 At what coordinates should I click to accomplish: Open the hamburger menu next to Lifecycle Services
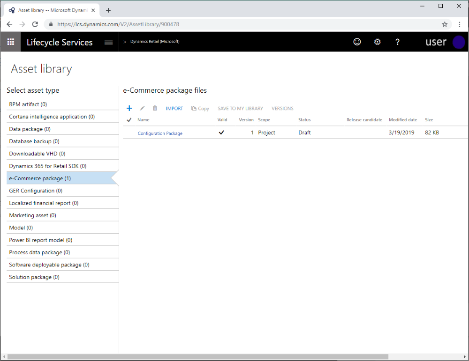pos(108,42)
